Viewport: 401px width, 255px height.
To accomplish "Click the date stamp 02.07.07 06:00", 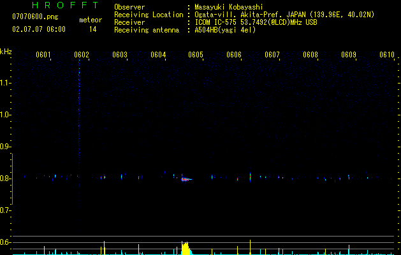I will pyautogui.click(x=39, y=29).
